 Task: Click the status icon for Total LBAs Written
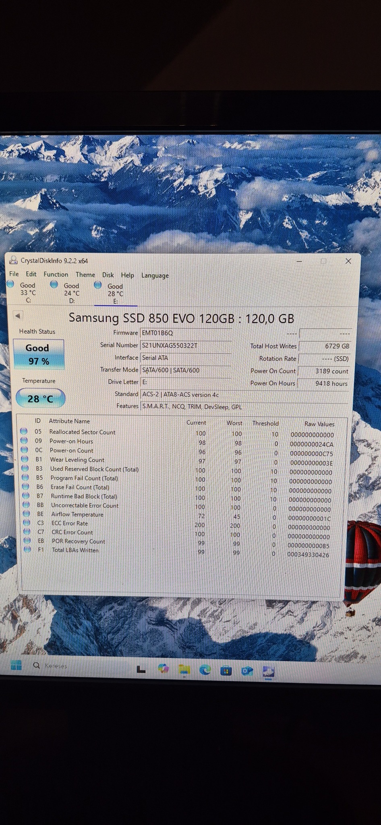pyautogui.click(x=28, y=549)
